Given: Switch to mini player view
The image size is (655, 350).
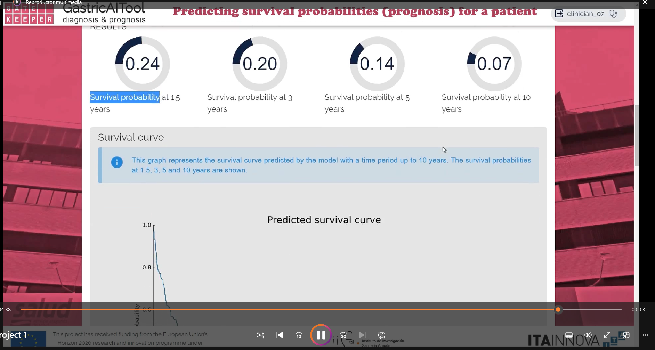Looking at the screenshot, I should point(626,335).
